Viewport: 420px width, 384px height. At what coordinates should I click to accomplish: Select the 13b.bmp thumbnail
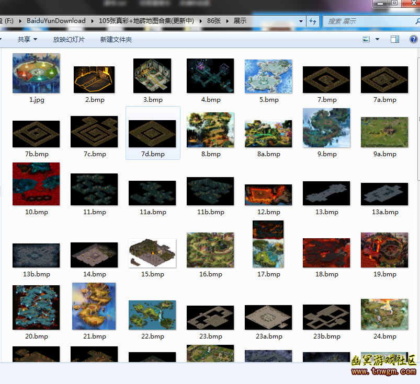click(36, 255)
